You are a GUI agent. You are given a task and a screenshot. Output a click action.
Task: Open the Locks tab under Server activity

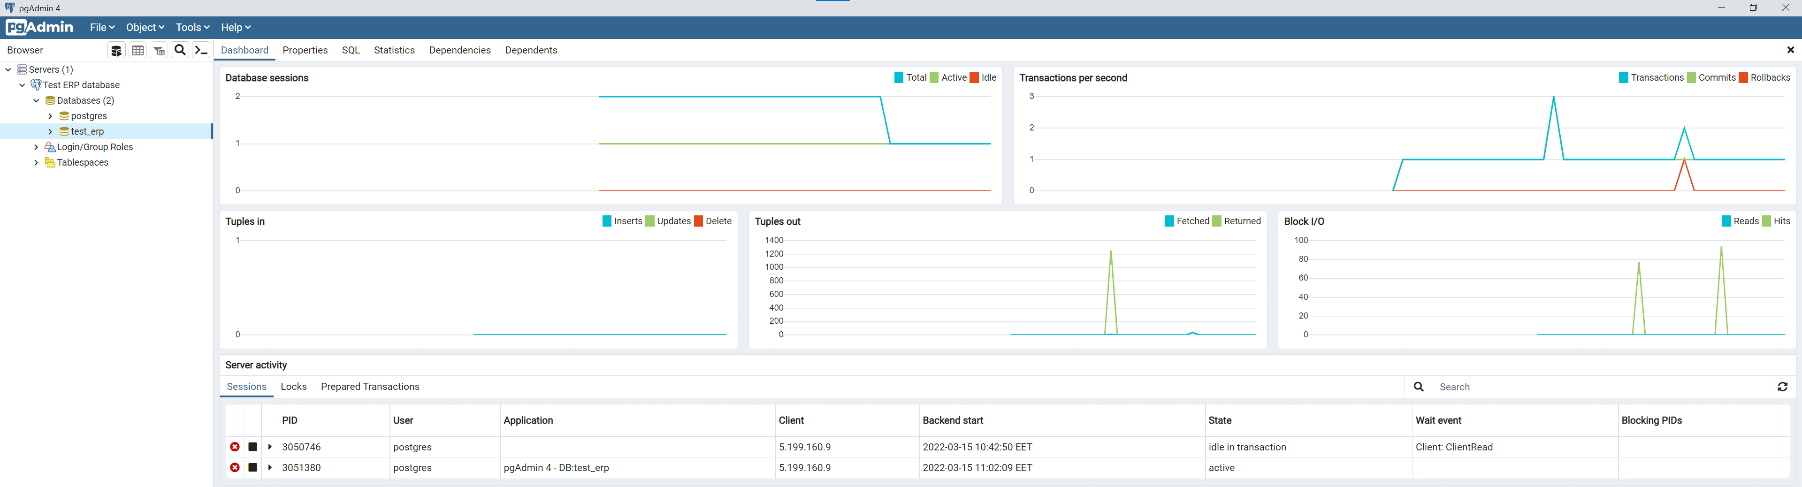[x=293, y=386]
